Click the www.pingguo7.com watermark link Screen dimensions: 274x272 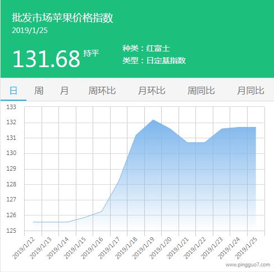(x=248, y=265)
